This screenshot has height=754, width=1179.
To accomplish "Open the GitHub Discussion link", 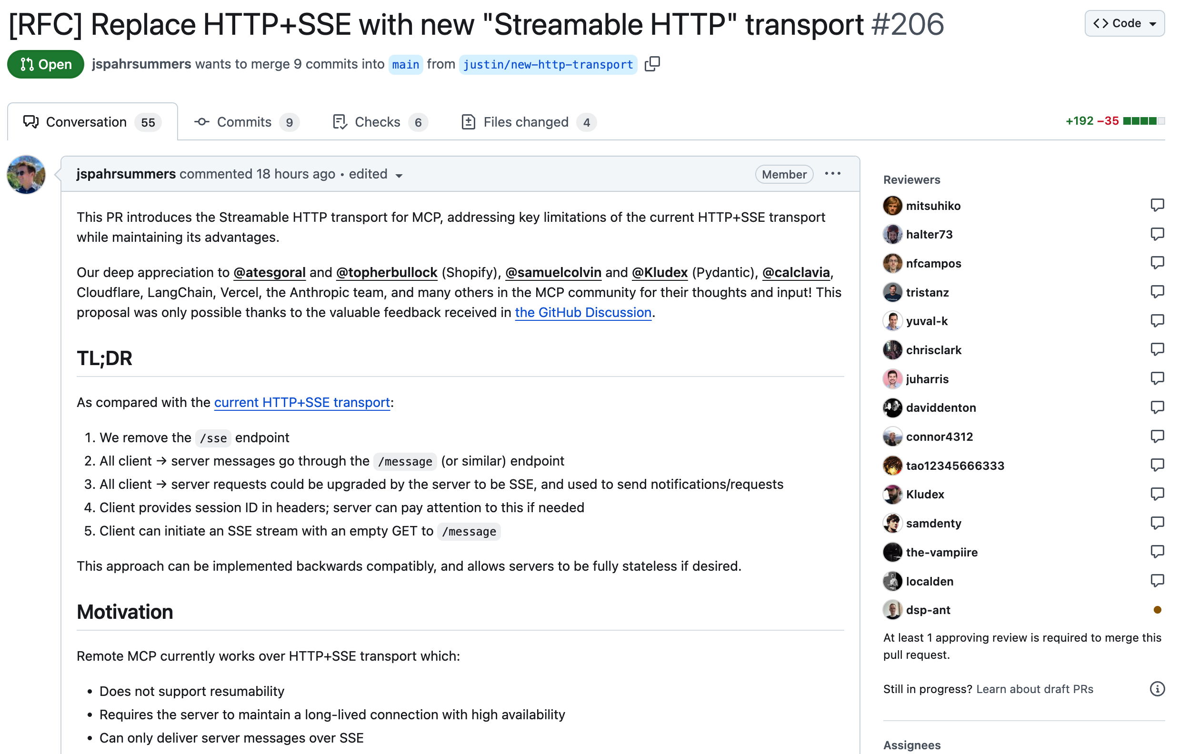I will (583, 312).
